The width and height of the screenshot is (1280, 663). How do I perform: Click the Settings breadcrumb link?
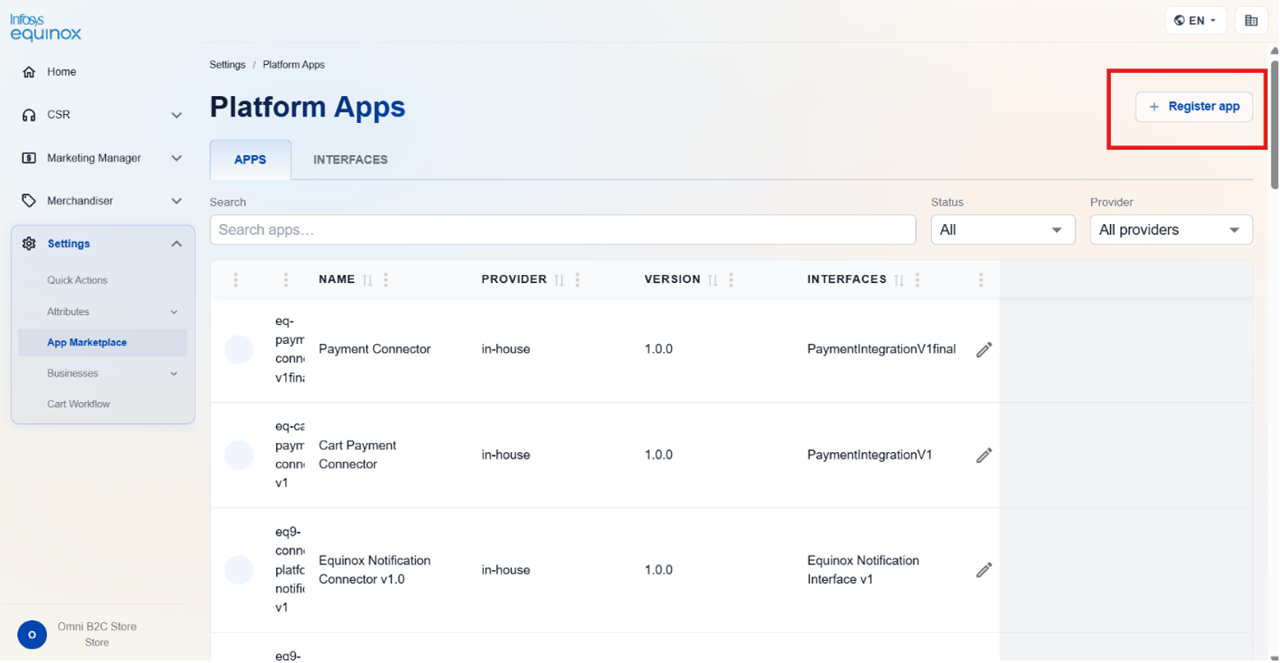coord(228,65)
